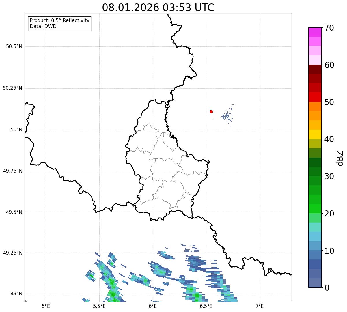This screenshot has height=312, width=347.
Task: Click the Product: 0.5° Reflectivity label
Action: (x=59, y=21)
